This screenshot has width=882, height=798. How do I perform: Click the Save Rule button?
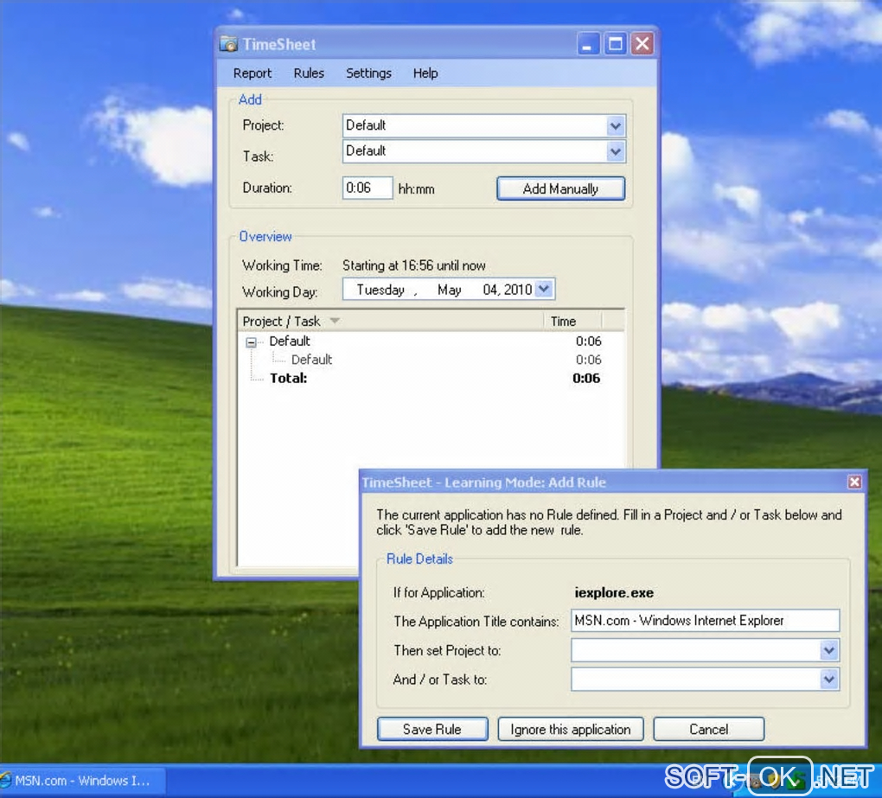coord(432,730)
